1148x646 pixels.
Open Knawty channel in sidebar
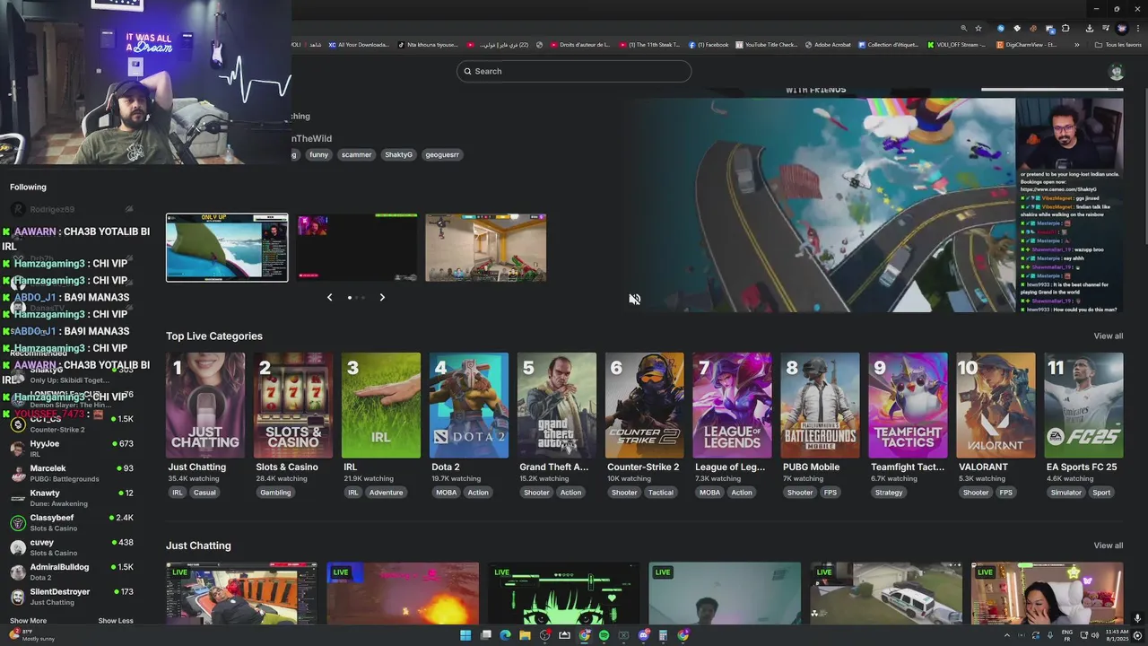[x=72, y=498]
